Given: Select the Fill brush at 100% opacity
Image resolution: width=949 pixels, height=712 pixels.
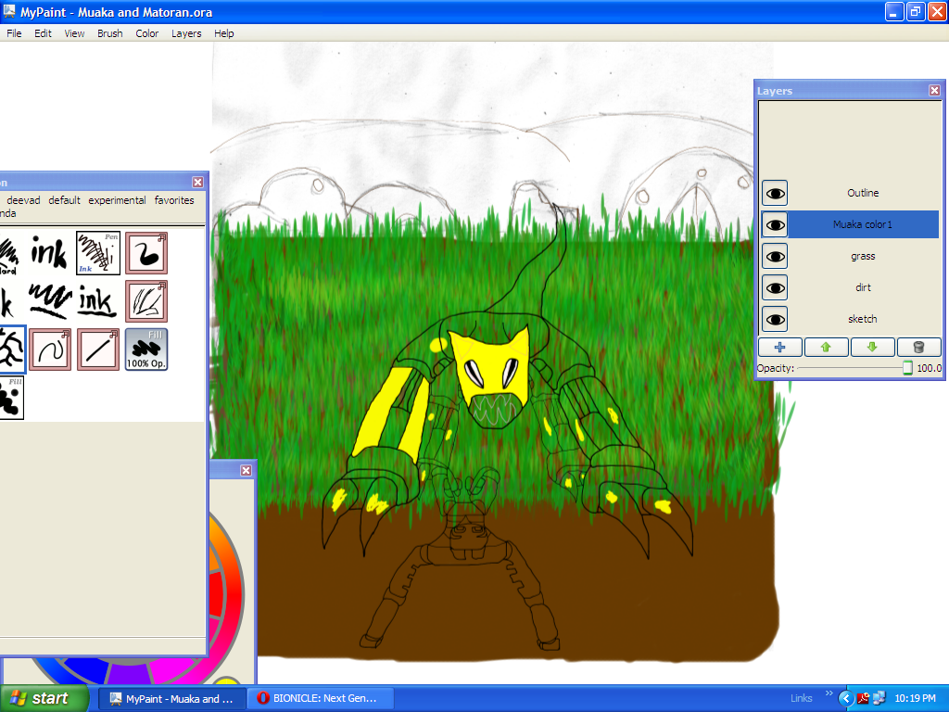Looking at the screenshot, I should [x=146, y=350].
